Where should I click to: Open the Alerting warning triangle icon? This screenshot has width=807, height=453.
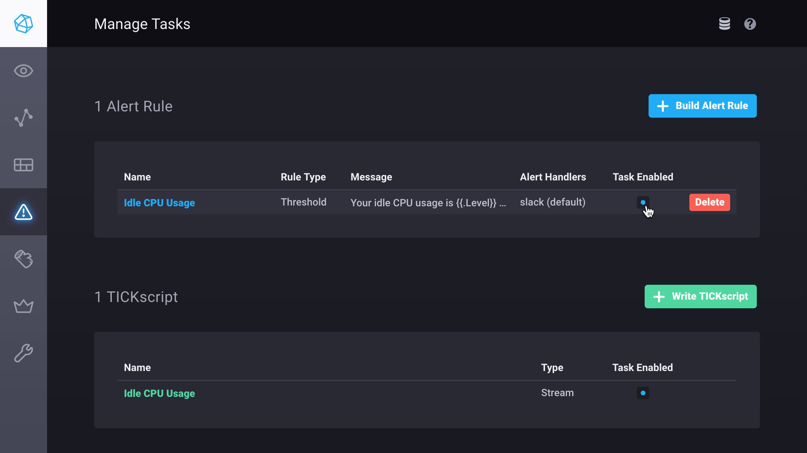[24, 212]
